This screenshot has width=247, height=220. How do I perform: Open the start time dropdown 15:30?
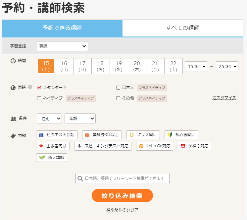click(x=196, y=66)
